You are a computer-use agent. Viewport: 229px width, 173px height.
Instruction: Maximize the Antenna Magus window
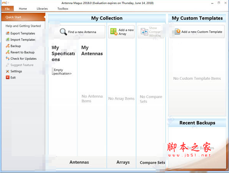219,3
